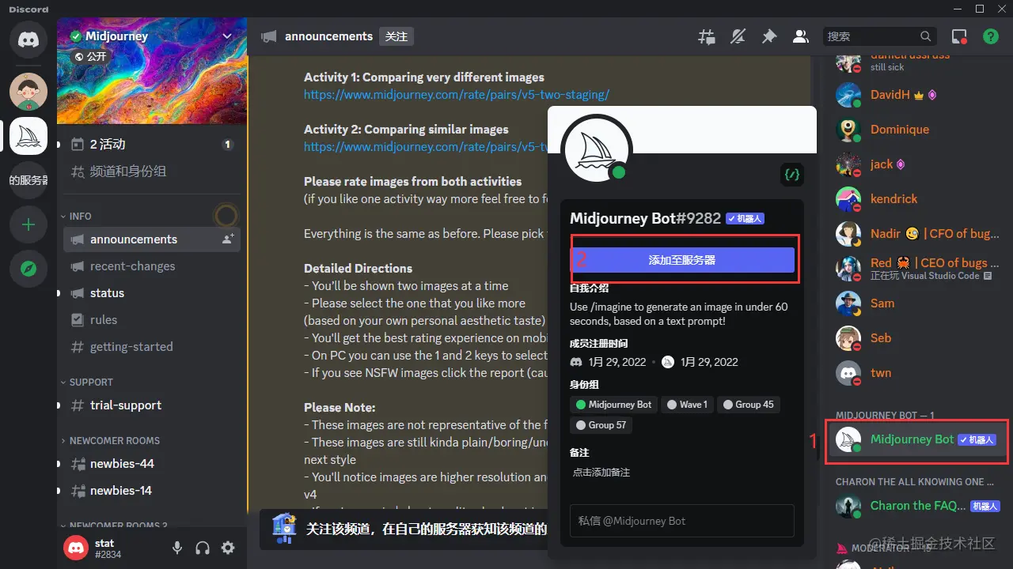The image size is (1013, 569).
Task: Select member Sam in member list
Action: (918, 303)
